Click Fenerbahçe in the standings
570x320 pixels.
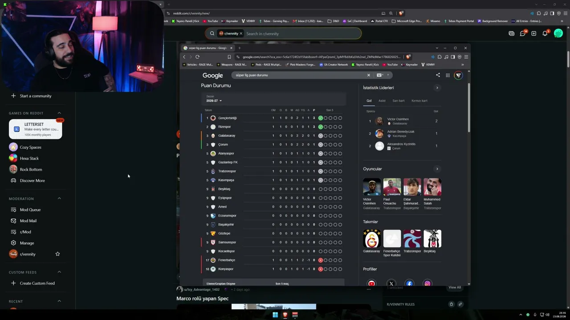(x=227, y=260)
